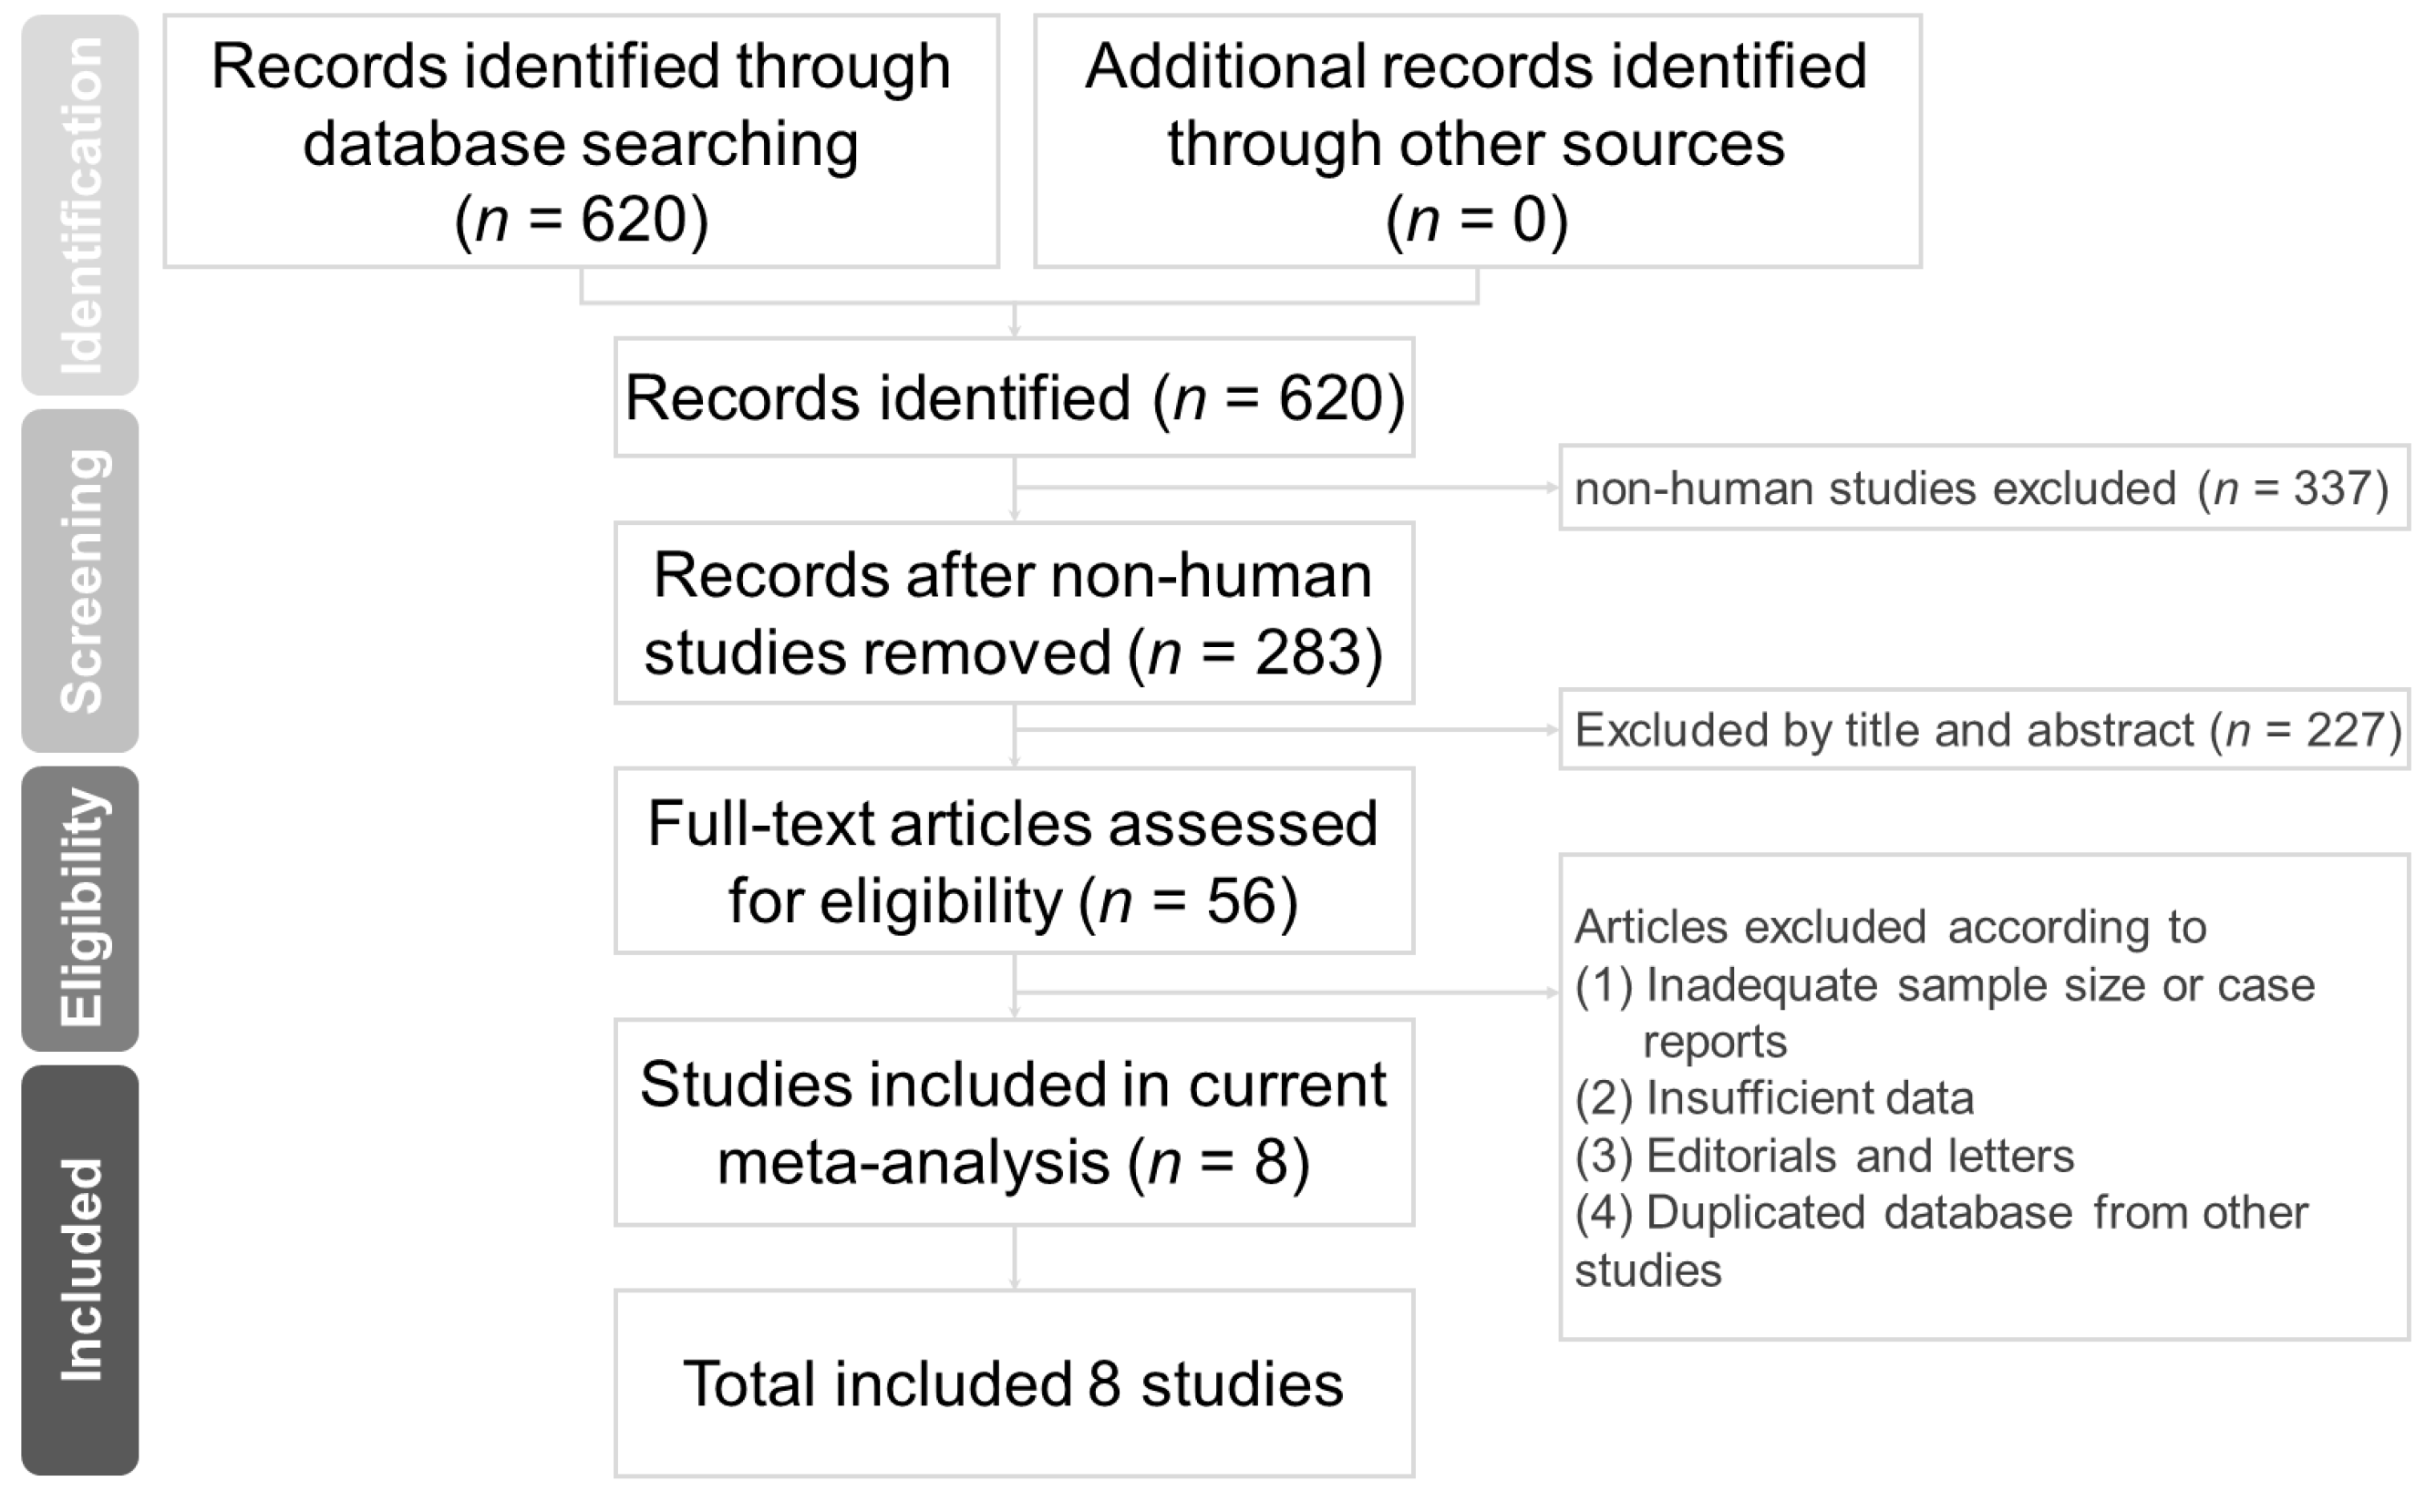Click the Screening stage label
Viewport: 2436px width, 1512px height.
80,580
